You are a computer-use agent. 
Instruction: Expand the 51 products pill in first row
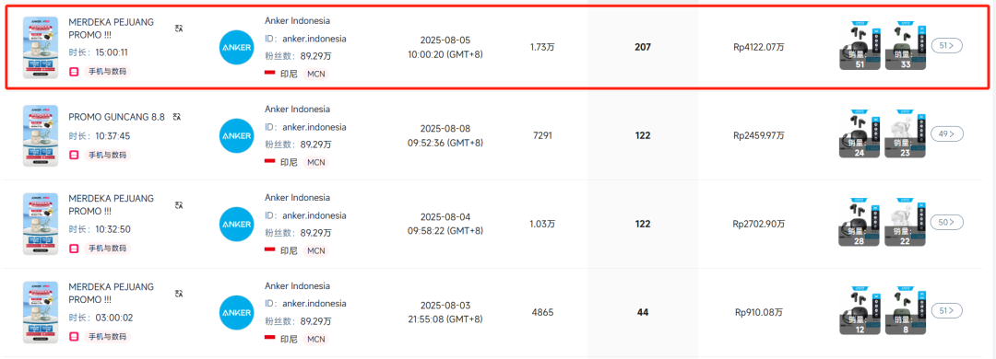[x=946, y=46]
